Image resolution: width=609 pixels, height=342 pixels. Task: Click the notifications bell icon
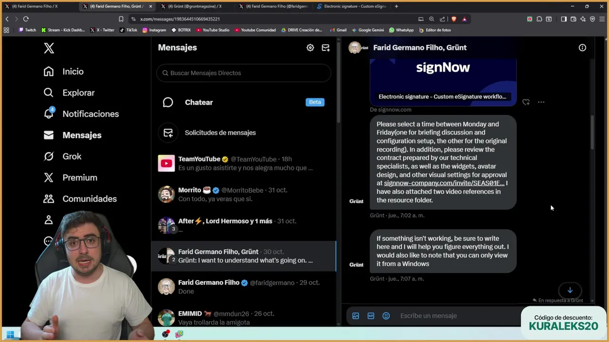49,114
